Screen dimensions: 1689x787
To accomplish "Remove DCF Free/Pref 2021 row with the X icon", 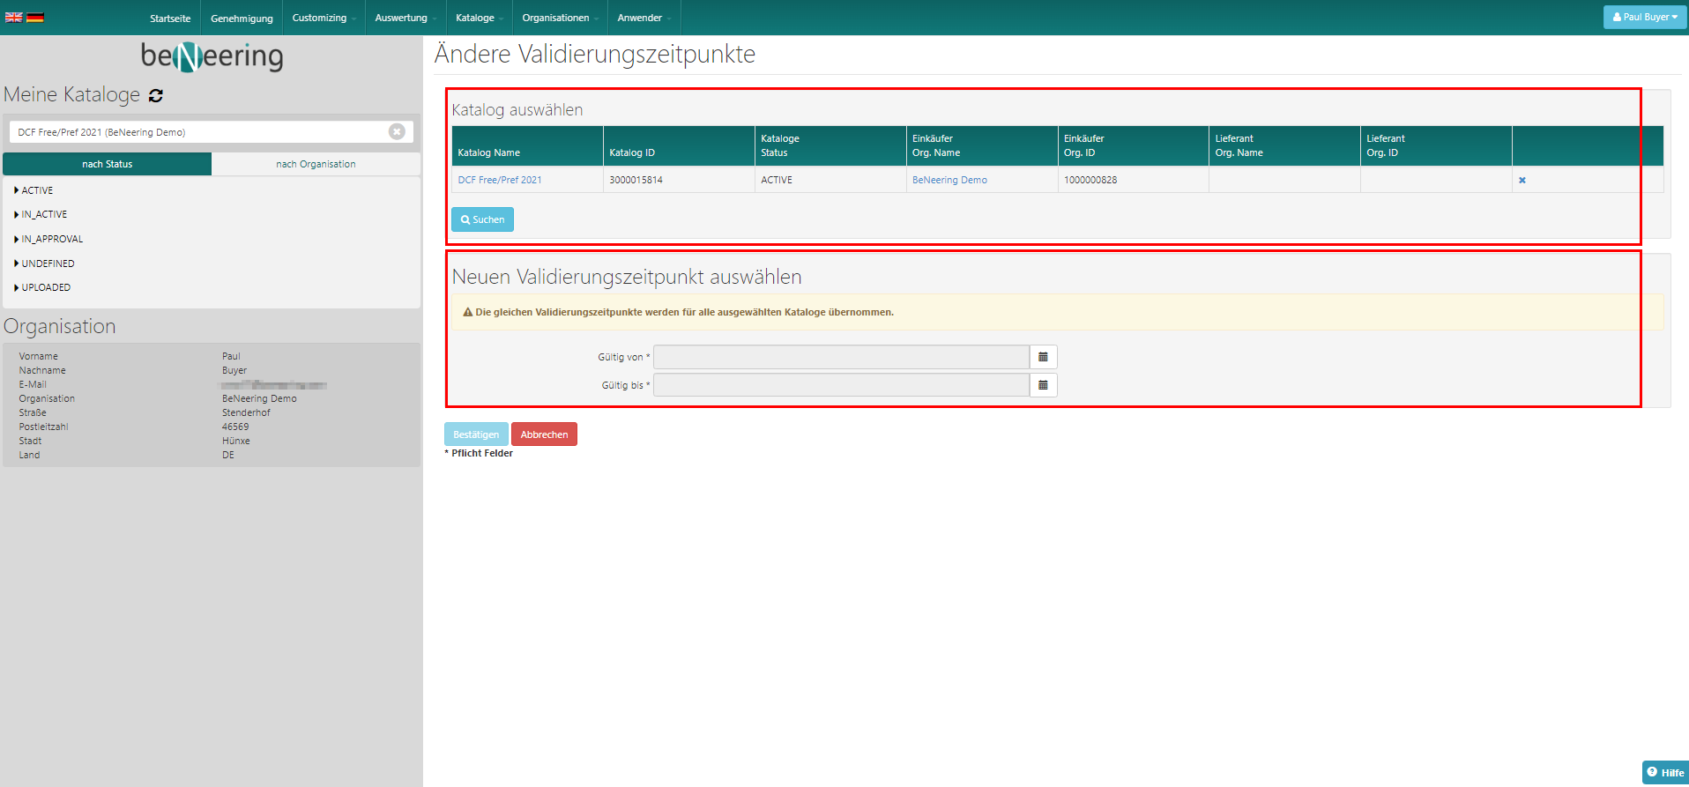I will 1522,180.
